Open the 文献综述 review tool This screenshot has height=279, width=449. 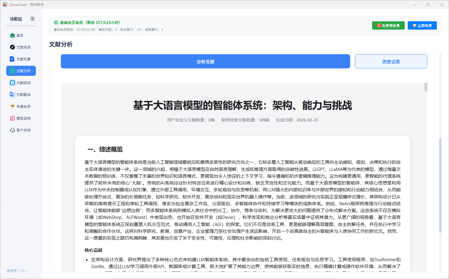click(x=12, y=83)
